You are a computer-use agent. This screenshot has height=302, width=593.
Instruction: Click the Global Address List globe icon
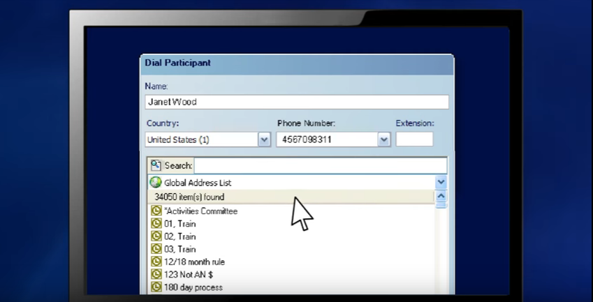155,183
